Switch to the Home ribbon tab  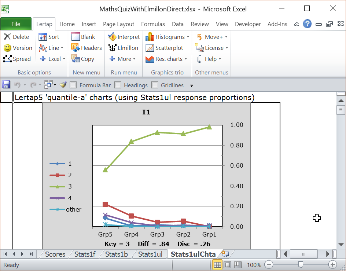pos(67,24)
